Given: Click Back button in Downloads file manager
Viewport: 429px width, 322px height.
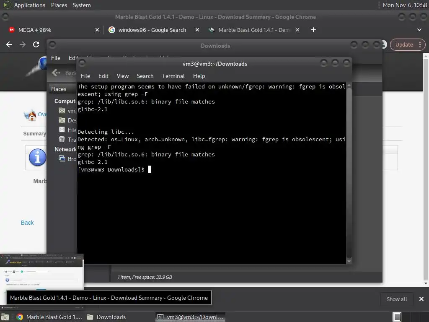Looking at the screenshot, I should [x=64, y=73].
